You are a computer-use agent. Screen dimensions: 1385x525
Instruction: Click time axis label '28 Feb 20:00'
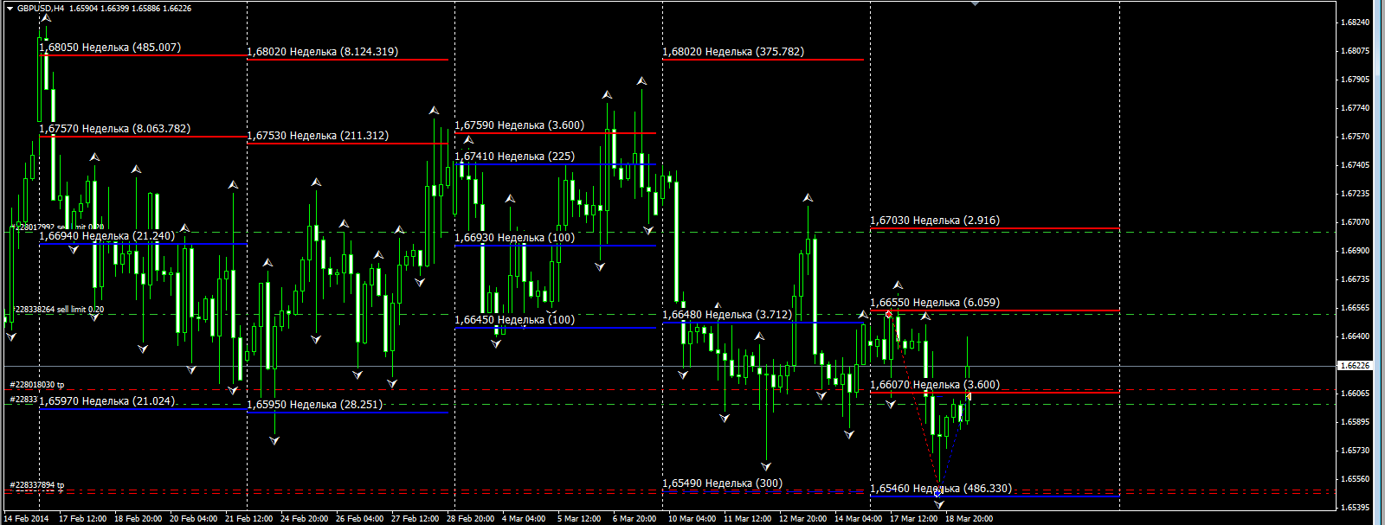click(x=471, y=519)
